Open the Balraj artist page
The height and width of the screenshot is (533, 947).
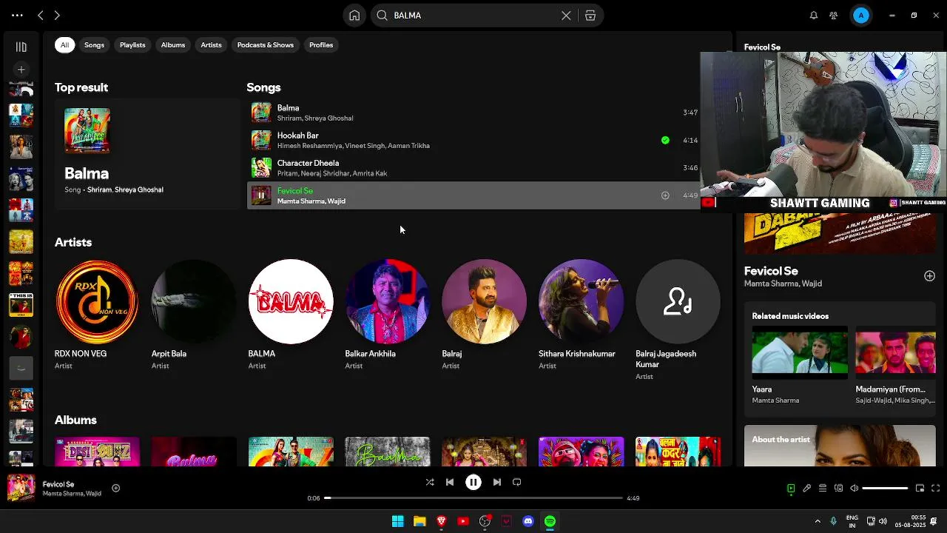(485, 315)
